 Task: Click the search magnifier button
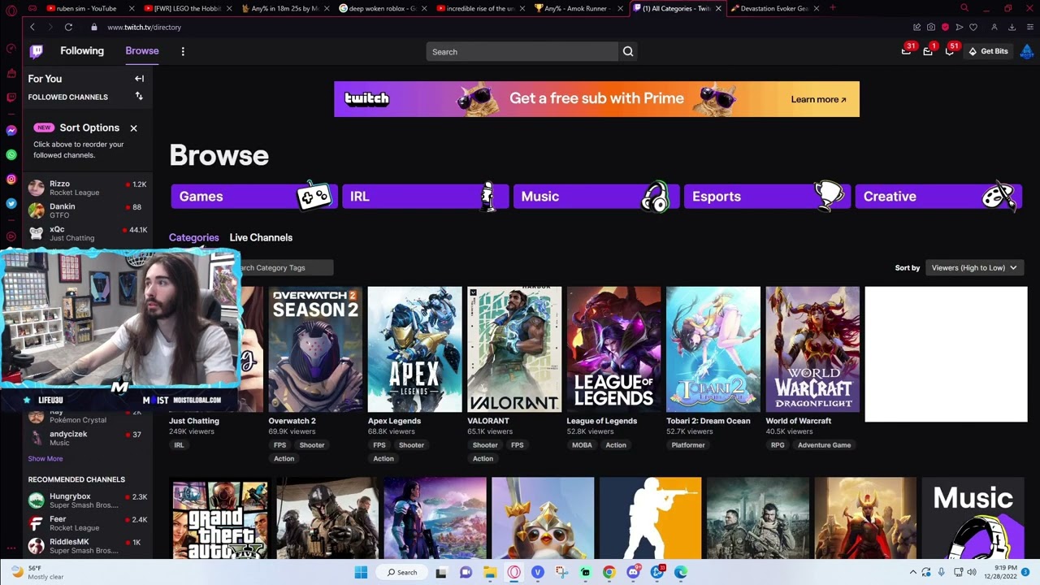click(628, 51)
